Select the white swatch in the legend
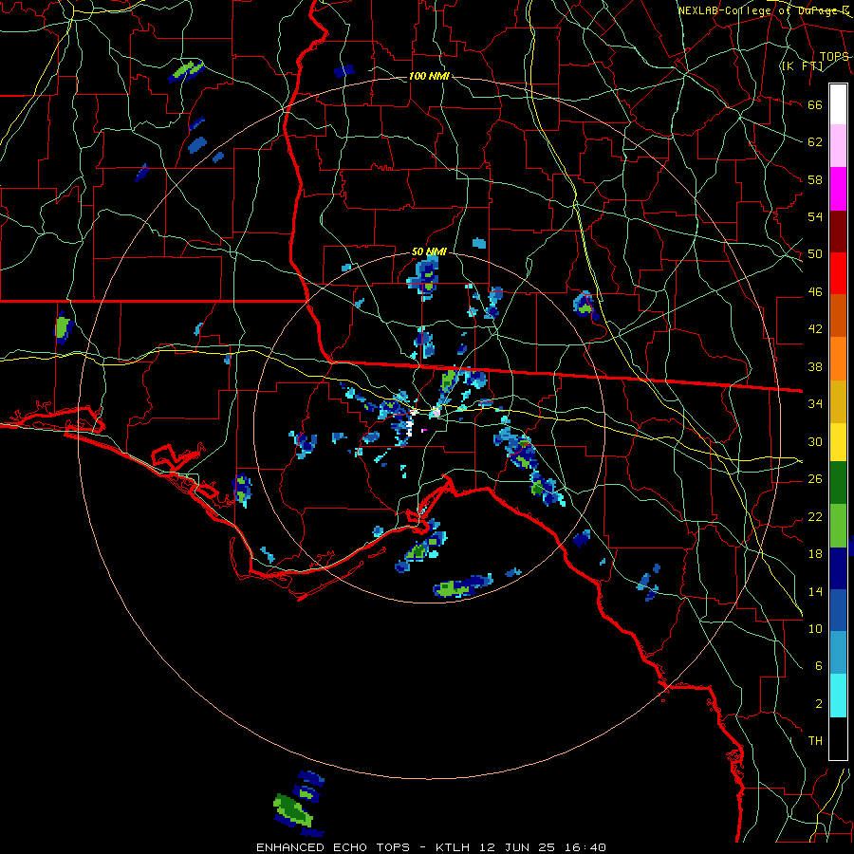The image size is (854, 854). click(838, 104)
